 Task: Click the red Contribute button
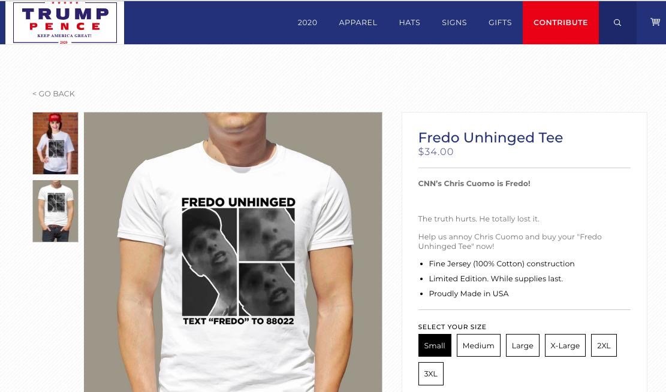[560, 23]
